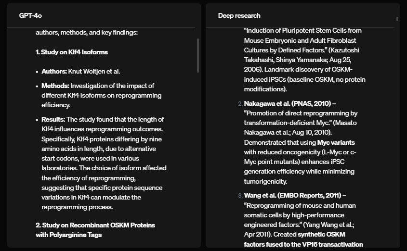Viewport: 407px width, 251px height.
Task: Click the "Authors:" label for Knut Woltjen
Action: tap(54, 71)
